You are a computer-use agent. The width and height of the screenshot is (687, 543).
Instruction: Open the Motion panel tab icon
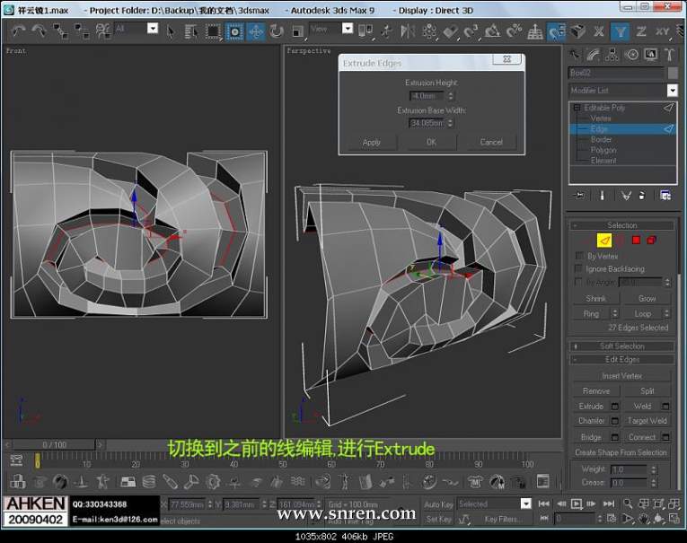pos(633,54)
